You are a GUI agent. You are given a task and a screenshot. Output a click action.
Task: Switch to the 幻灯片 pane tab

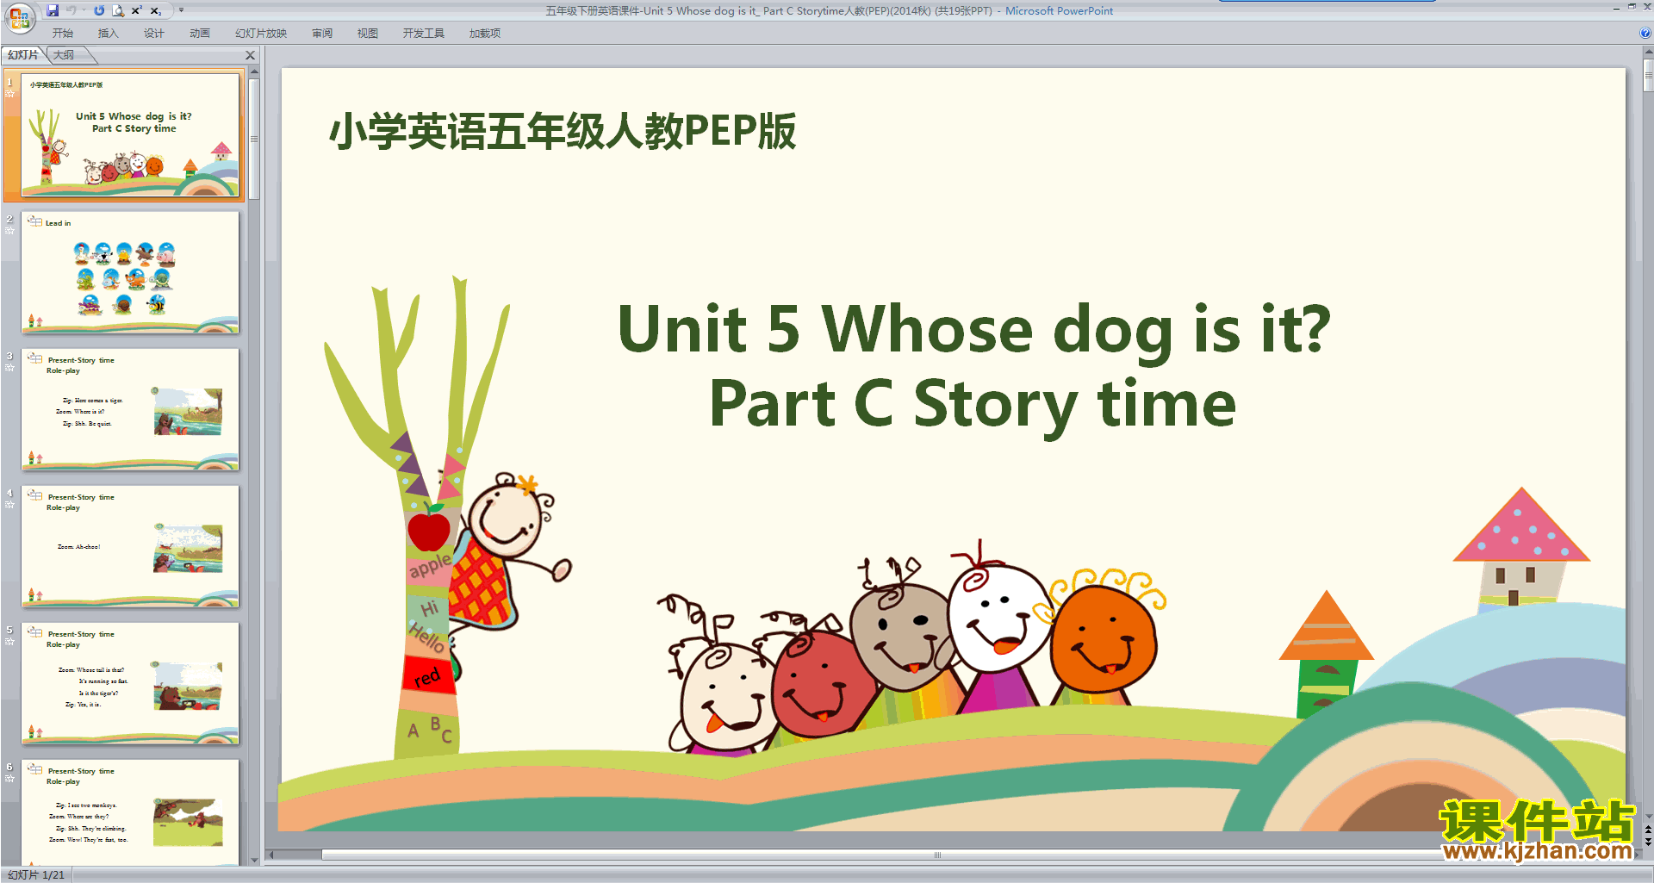[23, 55]
